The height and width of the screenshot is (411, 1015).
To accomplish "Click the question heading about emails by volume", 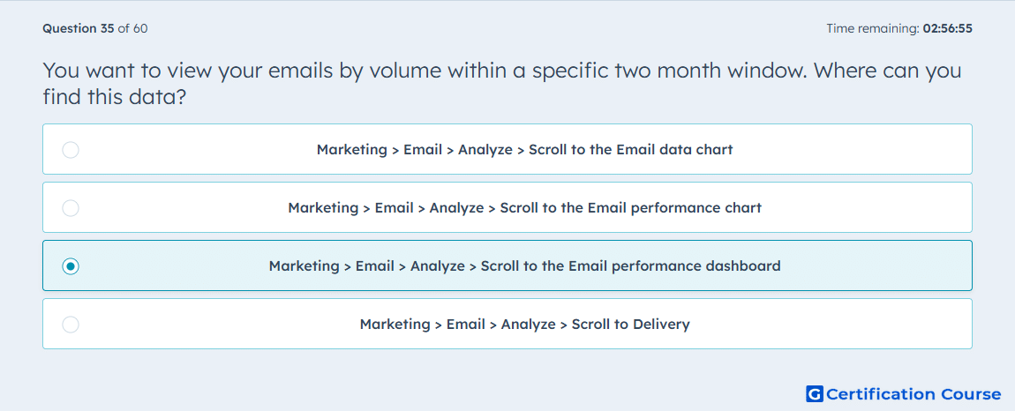I will (501, 84).
